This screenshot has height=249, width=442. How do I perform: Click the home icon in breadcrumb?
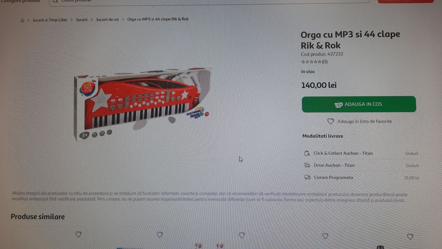point(22,20)
